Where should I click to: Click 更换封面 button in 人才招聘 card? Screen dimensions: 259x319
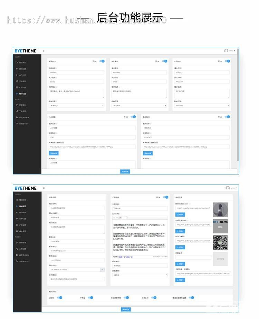click(x=54, y=153)
